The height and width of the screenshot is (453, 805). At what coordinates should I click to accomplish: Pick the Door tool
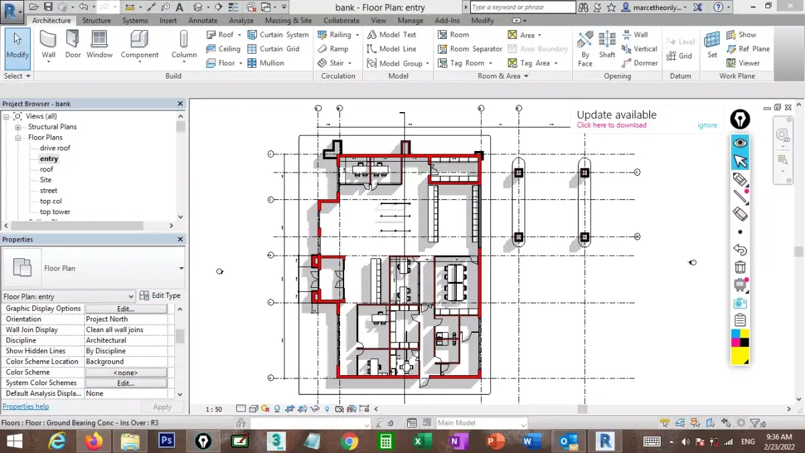click(x=73, y=45)
